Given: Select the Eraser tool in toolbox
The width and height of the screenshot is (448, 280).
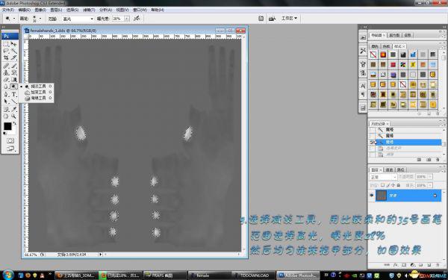Looking at the screenshot, I should (x=6, y=80).
